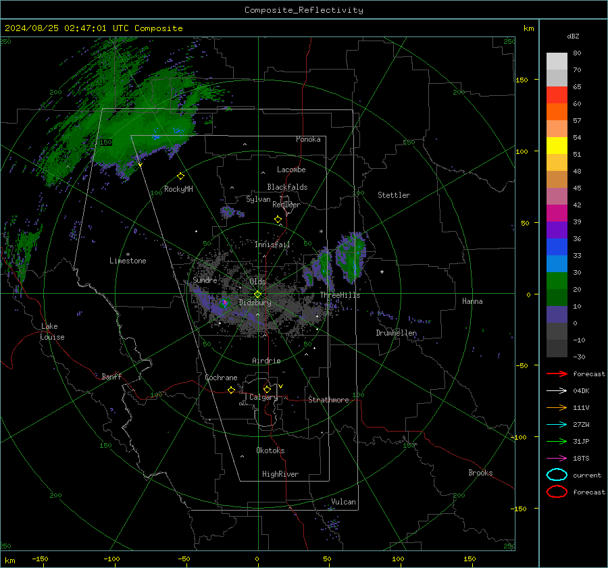Click the Stettler label

pos(394,195)
